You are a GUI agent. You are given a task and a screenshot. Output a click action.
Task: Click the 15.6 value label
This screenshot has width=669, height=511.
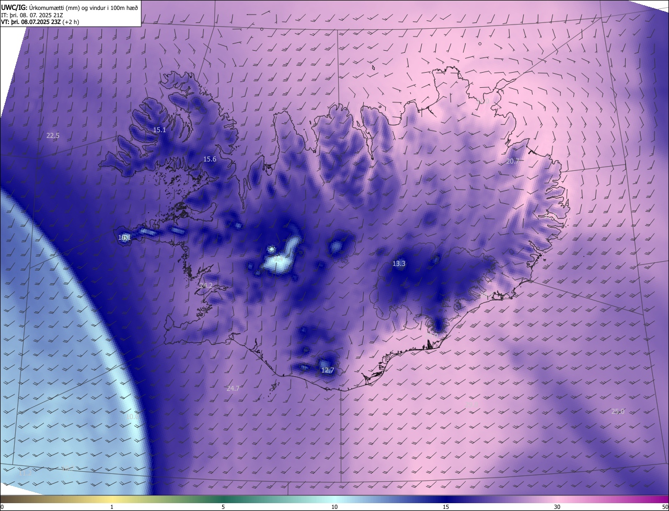tap(210, 159)
